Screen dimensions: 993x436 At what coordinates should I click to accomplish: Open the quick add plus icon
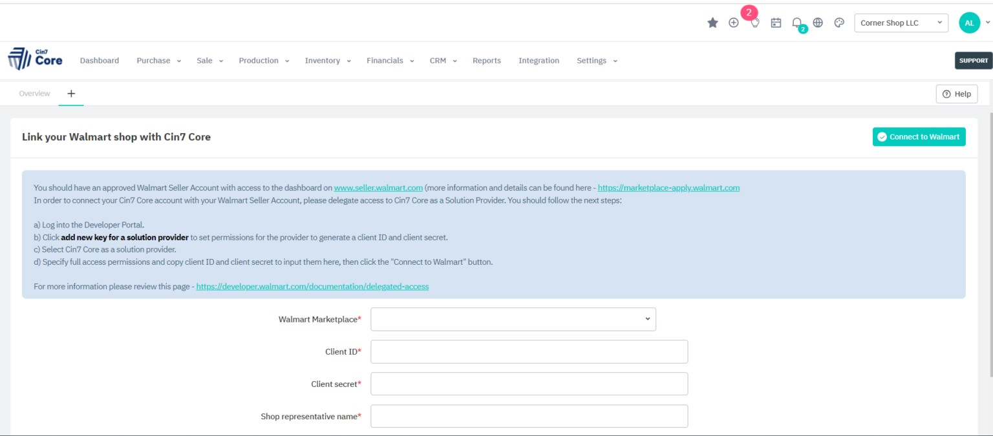[x=734, y=22]
